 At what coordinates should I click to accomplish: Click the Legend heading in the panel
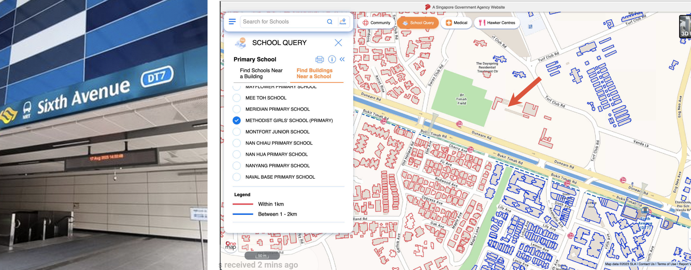tap(242, 195)
